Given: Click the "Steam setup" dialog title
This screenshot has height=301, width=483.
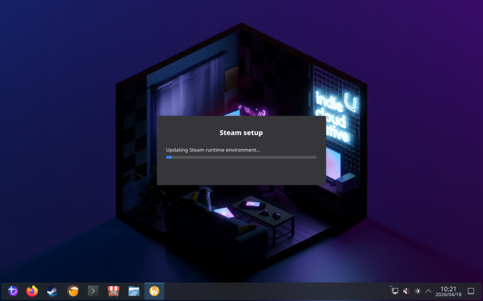Looking at the screenshot, I should click(241, 133).
